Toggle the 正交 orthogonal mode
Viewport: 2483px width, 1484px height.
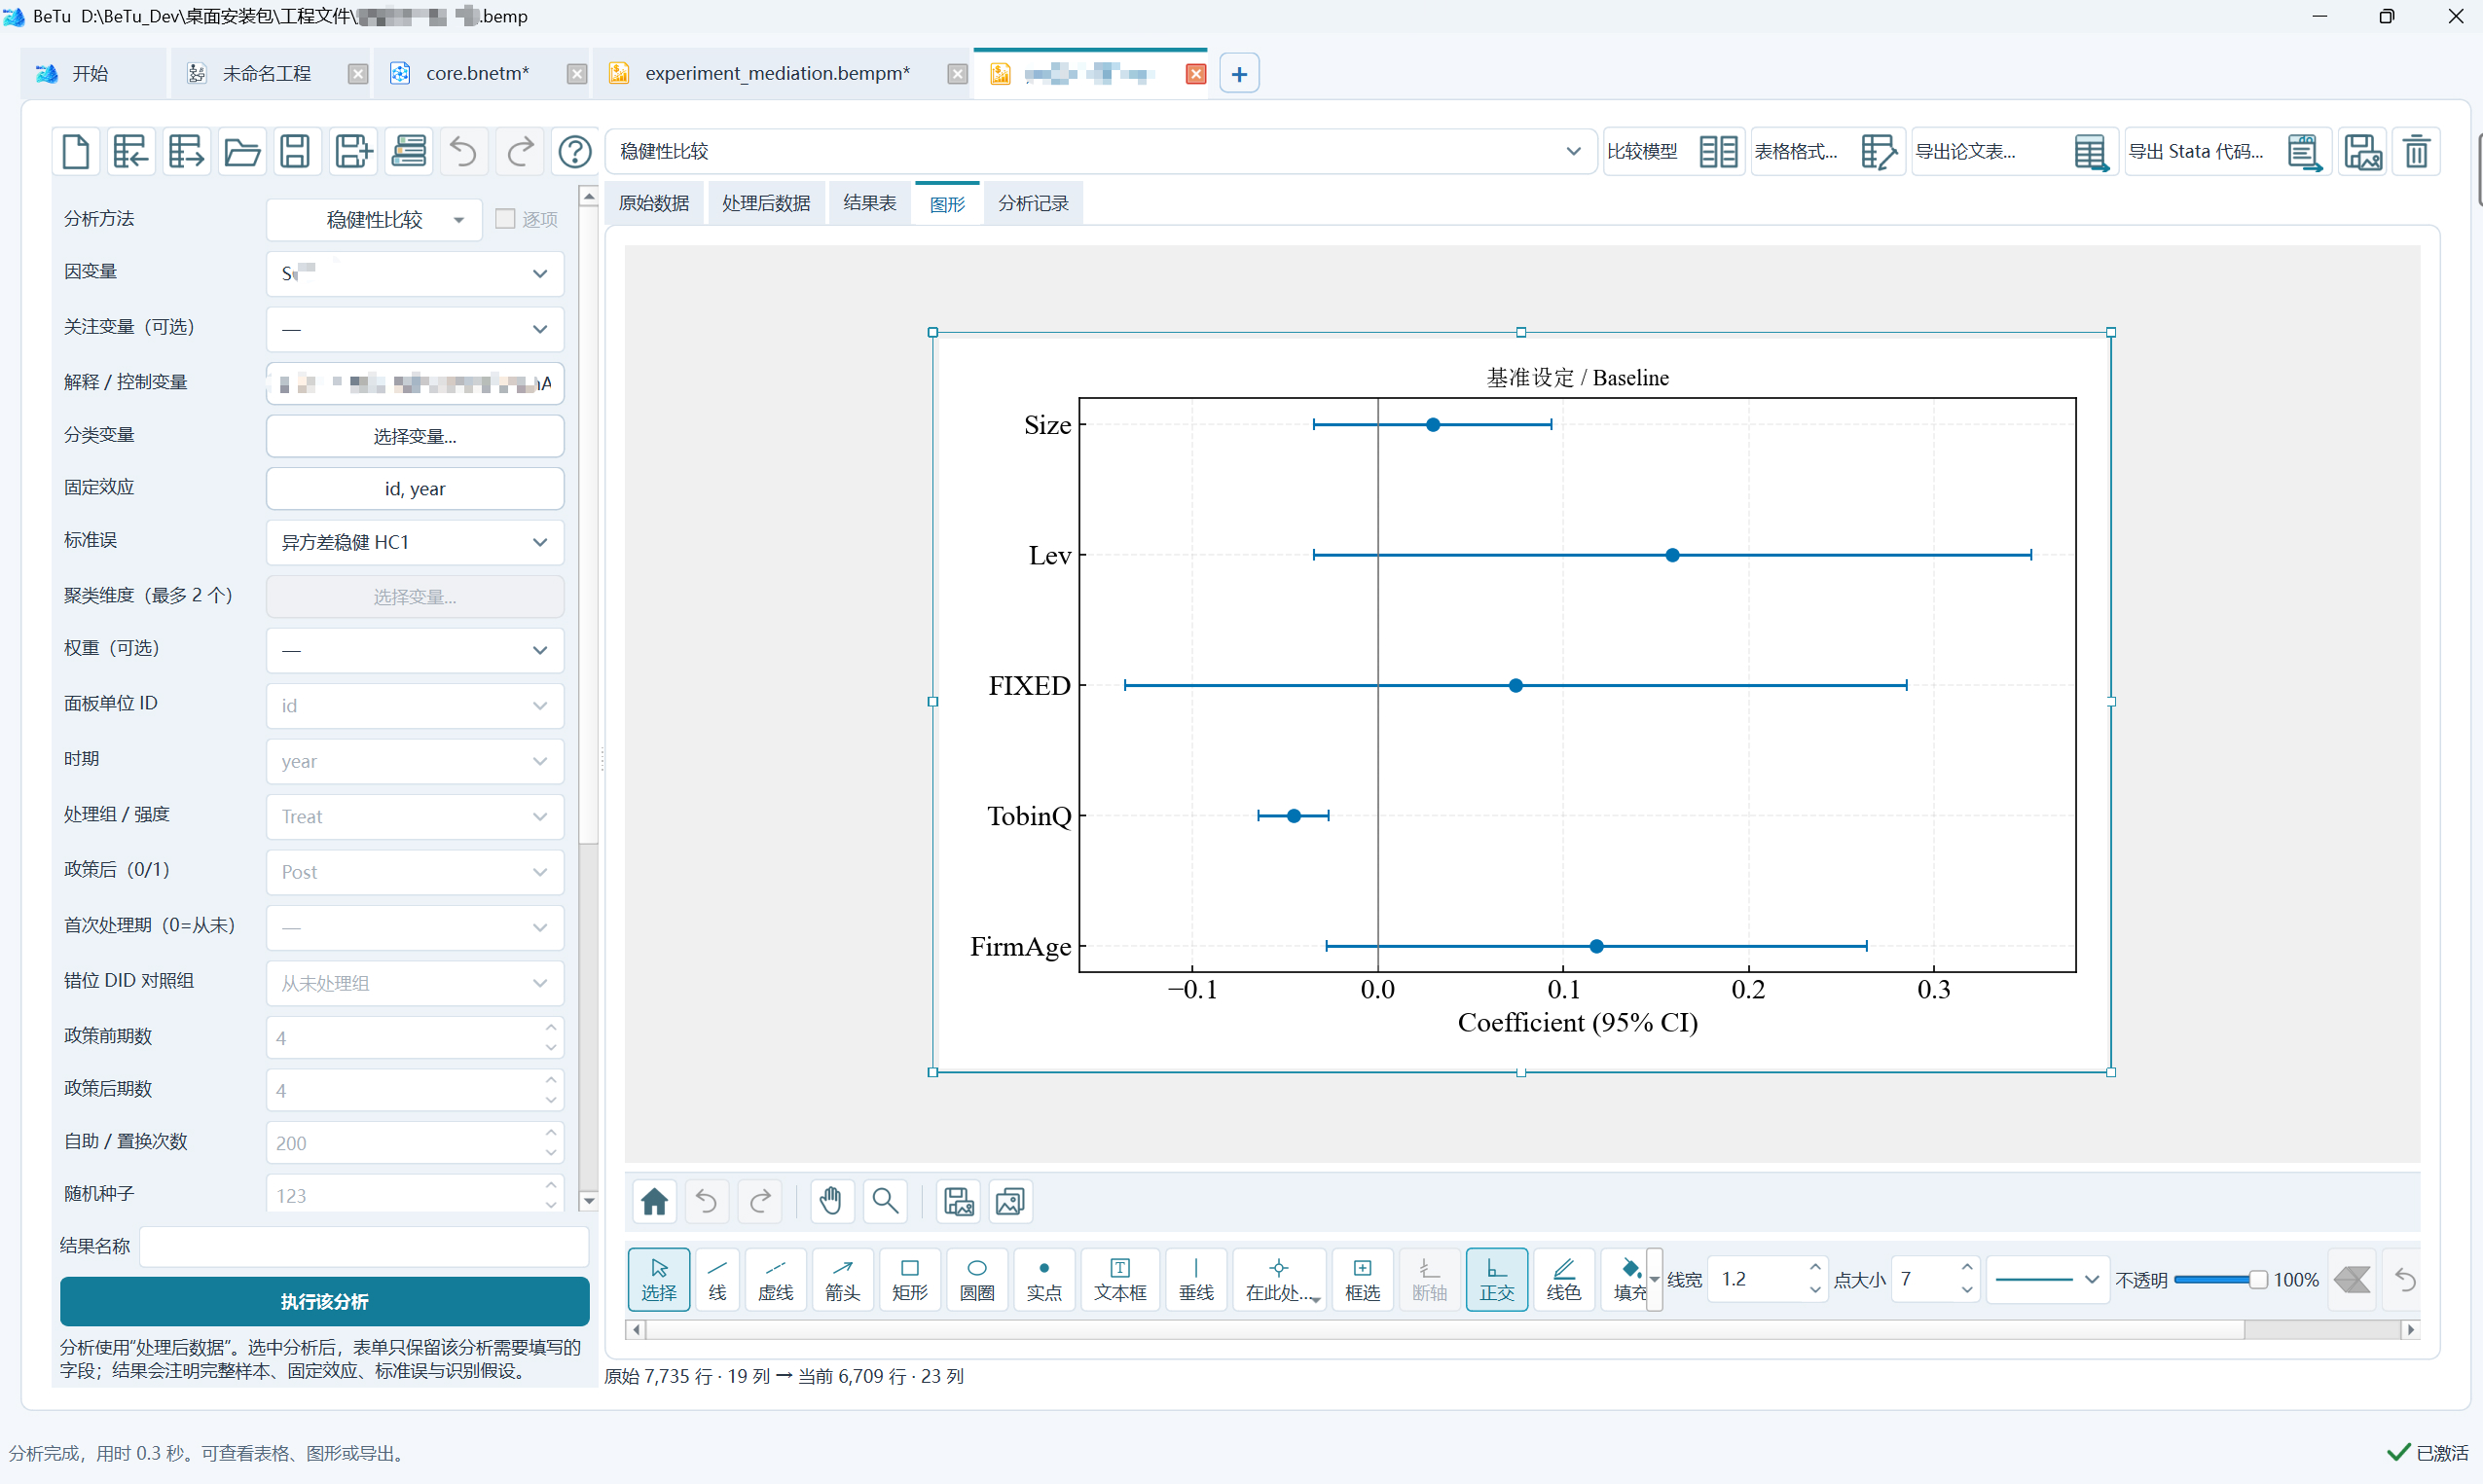(1496, 1279)
